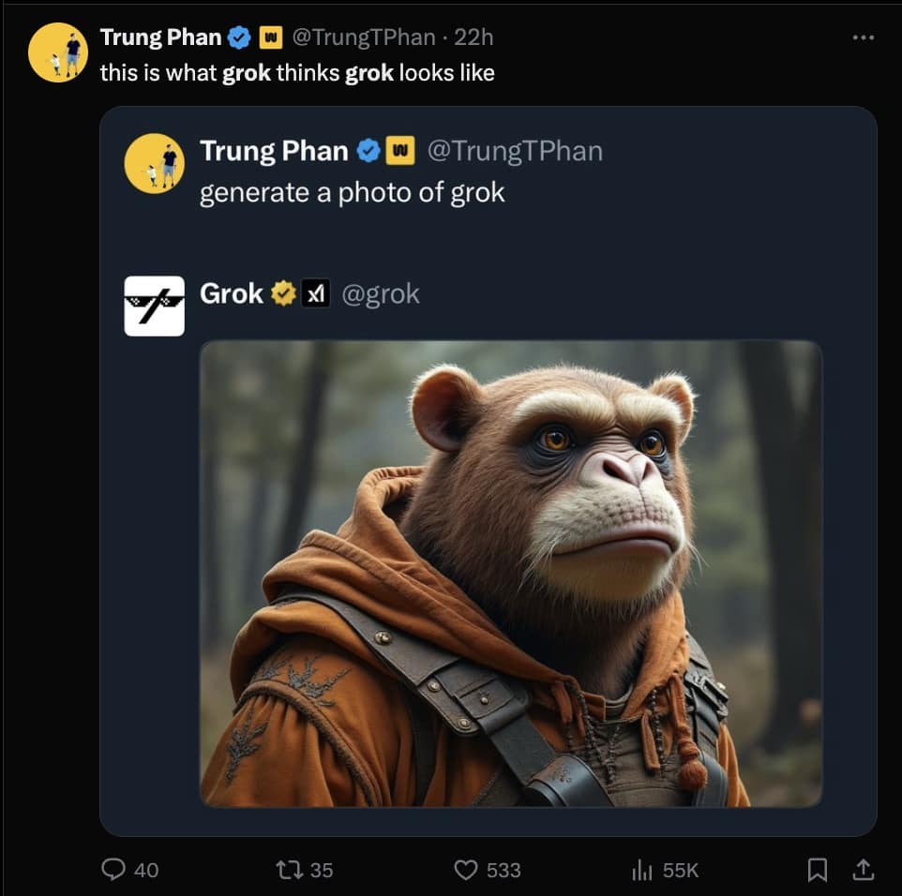Bookmark this post
The image size is (902, 896).
pos(818,870)
